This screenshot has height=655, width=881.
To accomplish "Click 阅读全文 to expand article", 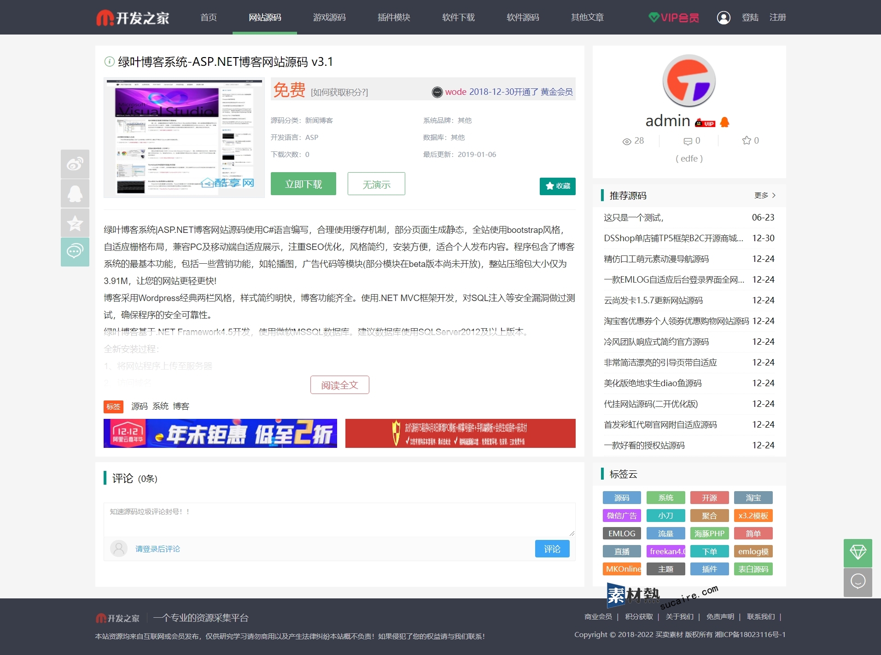I will [x=340, y=385].
